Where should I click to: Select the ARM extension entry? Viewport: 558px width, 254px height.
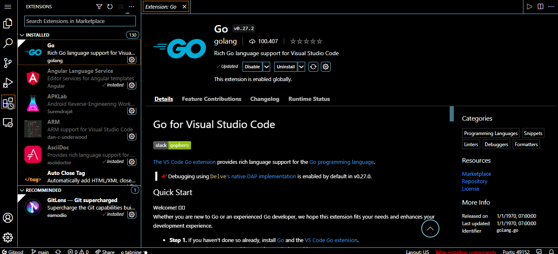tap(79, 129)
